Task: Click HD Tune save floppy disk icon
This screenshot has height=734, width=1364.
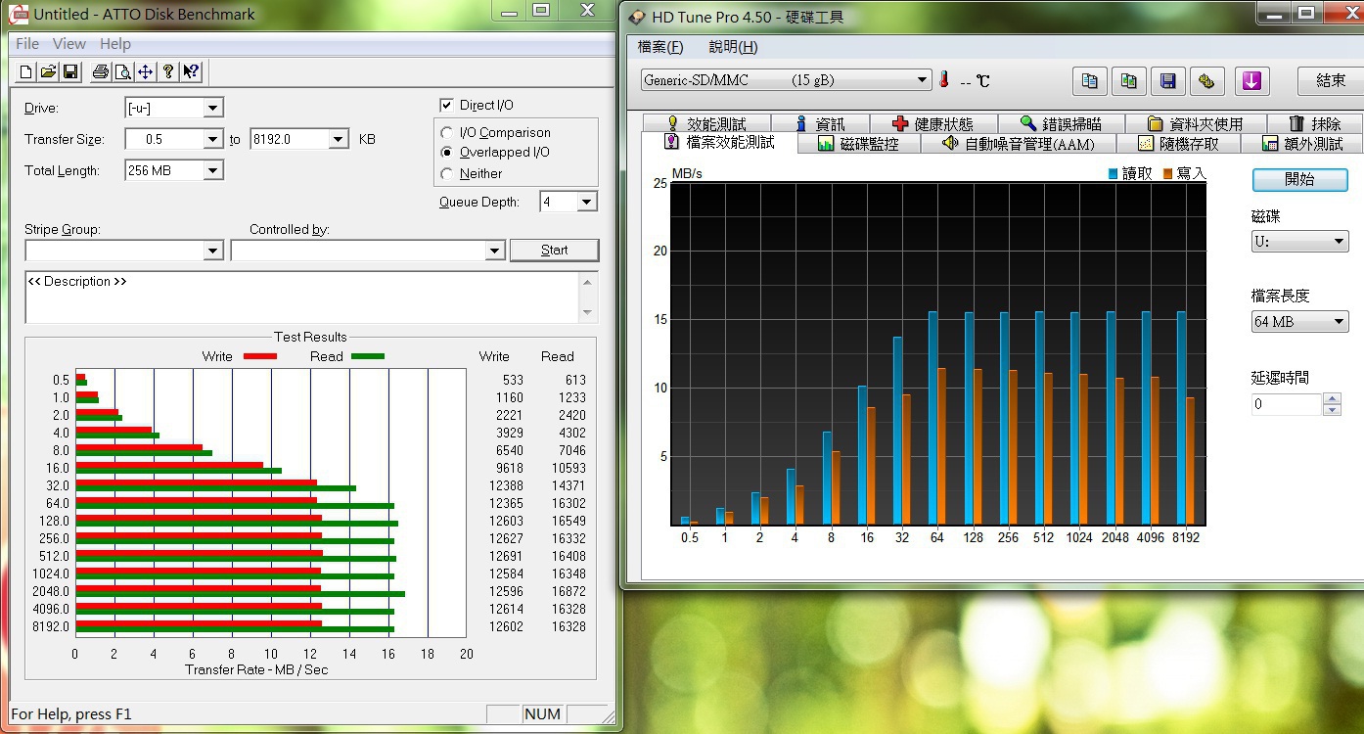Action: [x=1168, y=81]
